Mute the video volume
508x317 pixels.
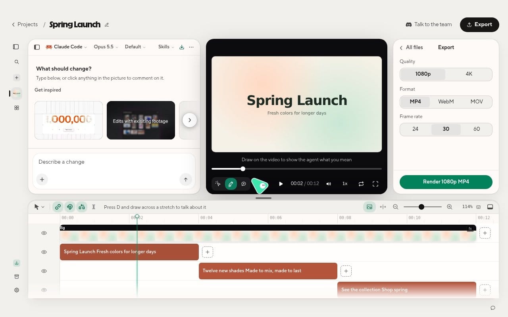click(329, 184)
